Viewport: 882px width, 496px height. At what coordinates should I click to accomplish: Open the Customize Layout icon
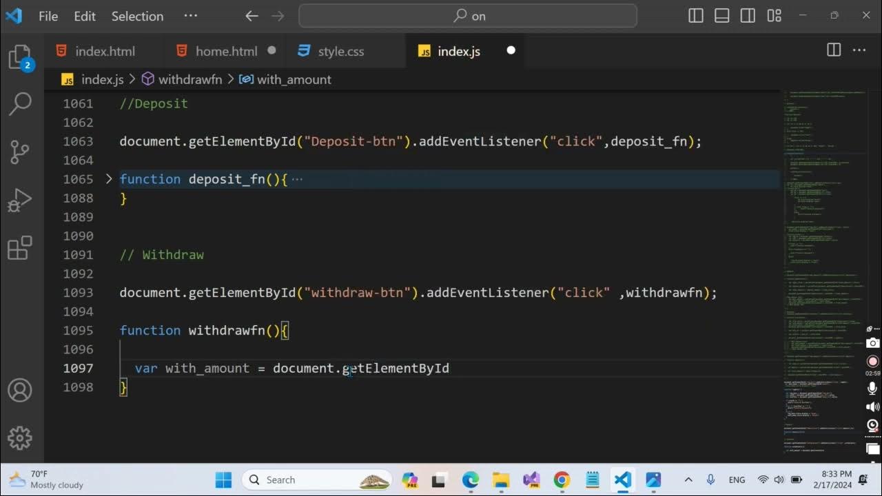[775, 16]
